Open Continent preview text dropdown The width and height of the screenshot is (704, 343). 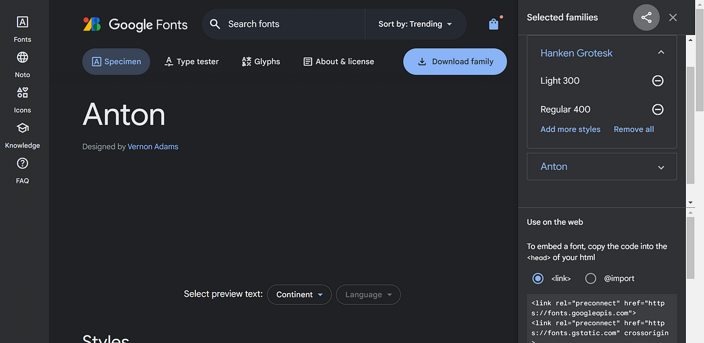[x=299, y=294]
